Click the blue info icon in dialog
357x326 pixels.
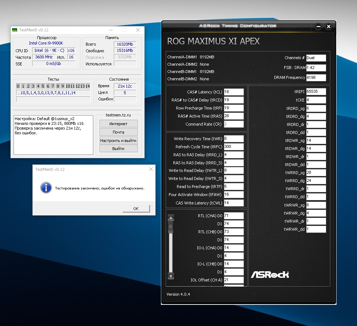[46, 188]
